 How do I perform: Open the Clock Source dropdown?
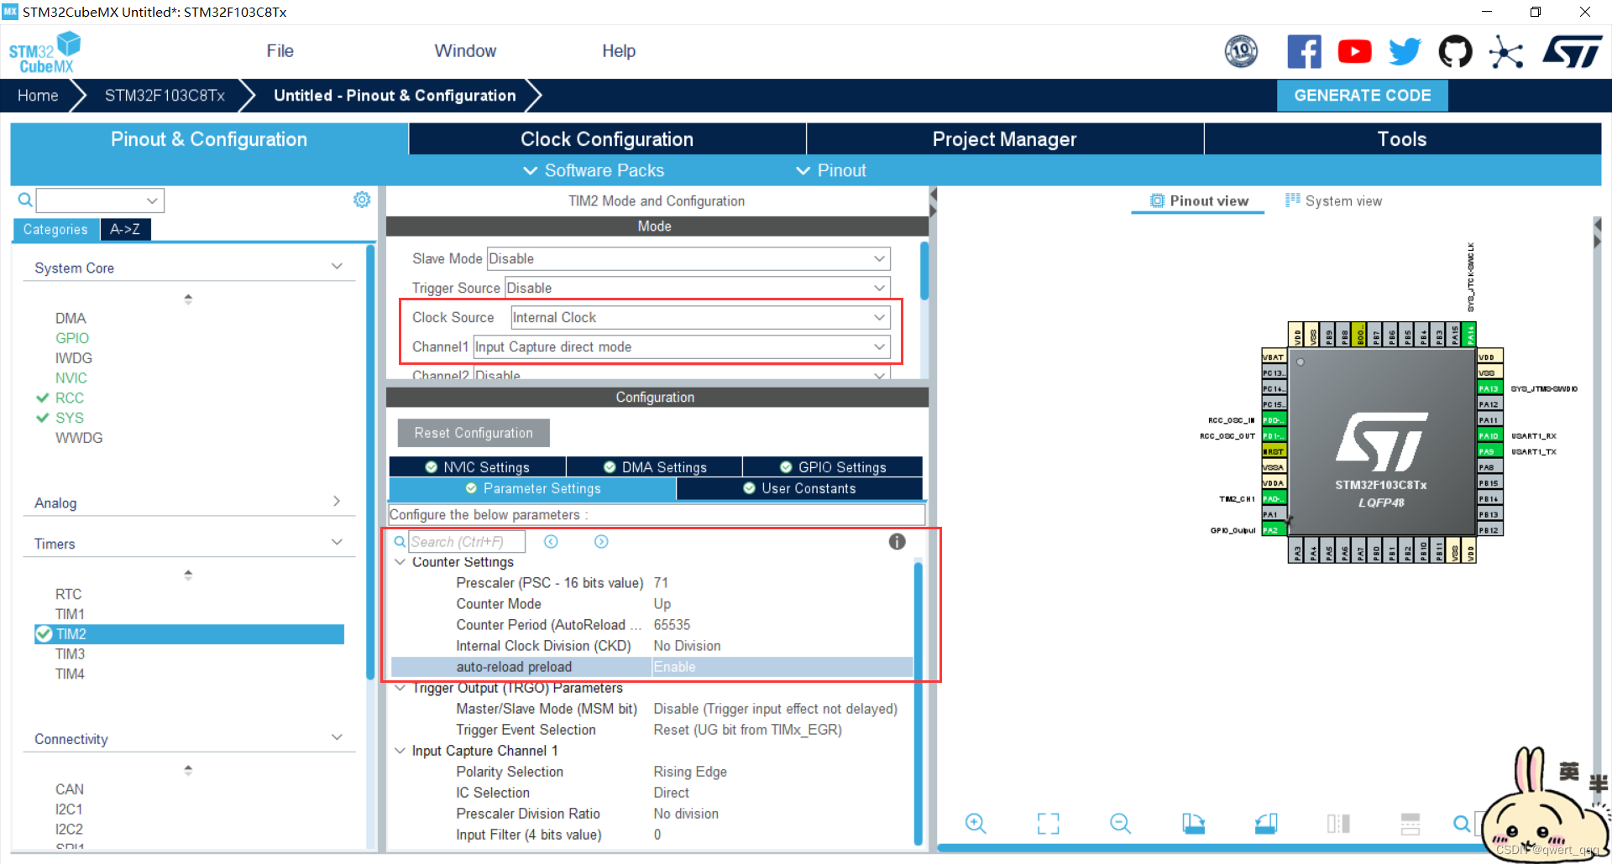(700, 317)
